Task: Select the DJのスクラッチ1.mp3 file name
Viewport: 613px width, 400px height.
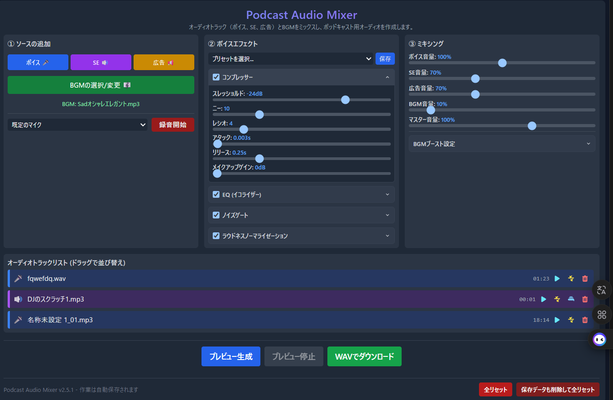Action: [x=56, y=299]
